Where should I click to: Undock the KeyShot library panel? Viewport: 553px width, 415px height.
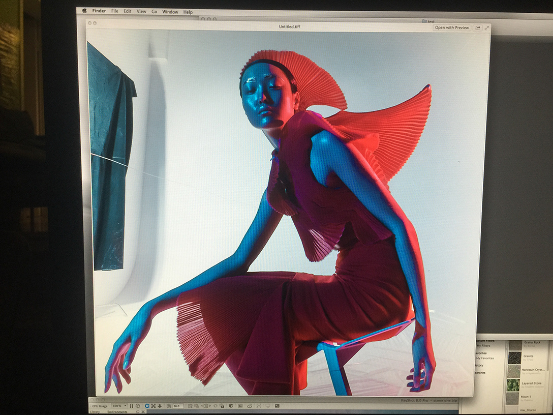(x=138, y=412)
